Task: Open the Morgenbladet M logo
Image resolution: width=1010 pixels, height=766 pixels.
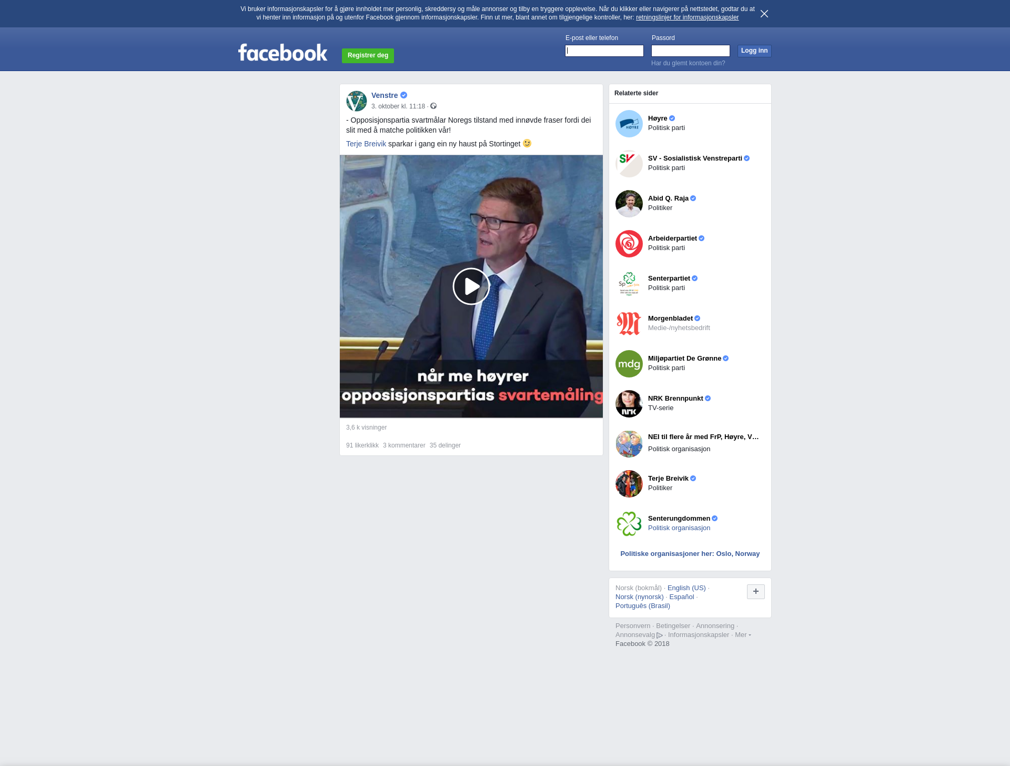Action: (629, 324)
